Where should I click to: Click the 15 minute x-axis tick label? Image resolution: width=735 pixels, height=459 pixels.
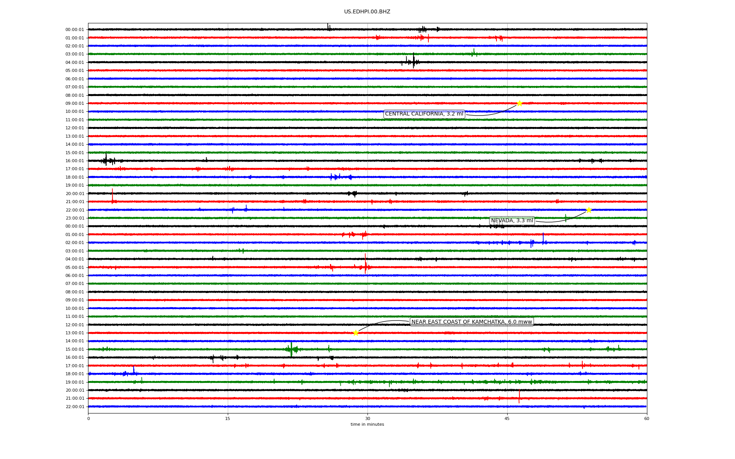(x=228, y=418)
